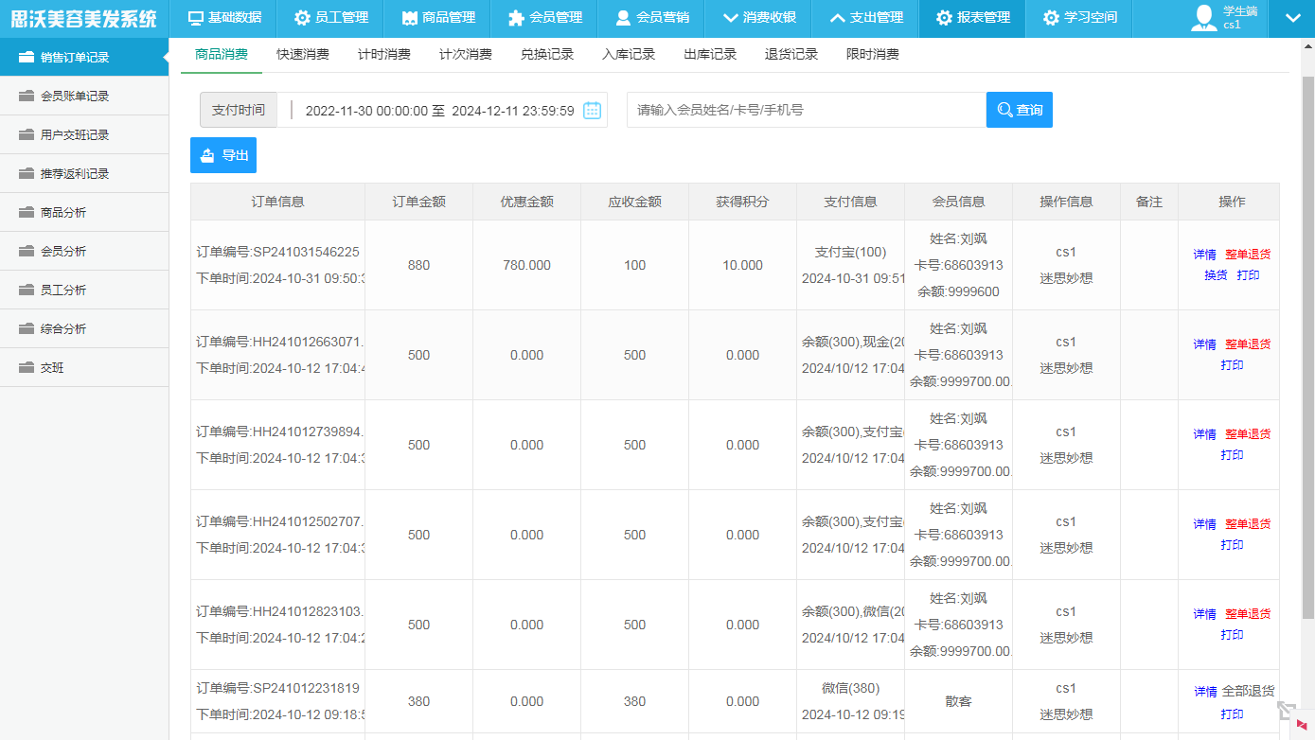Open 销售订单记录 folder icon in sidebar
Viewport: 1315px width, 740px height.
click(26, 57)
